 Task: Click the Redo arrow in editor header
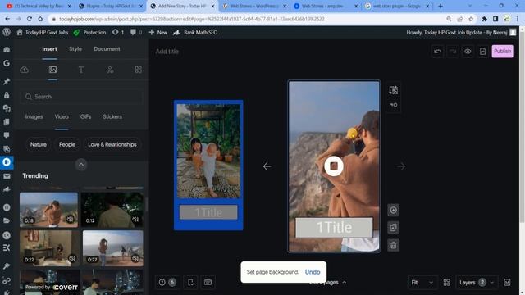[x=453, y=51]
